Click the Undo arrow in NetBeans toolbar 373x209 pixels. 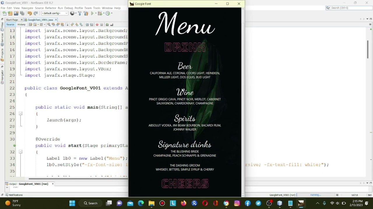tap(30, 13)
